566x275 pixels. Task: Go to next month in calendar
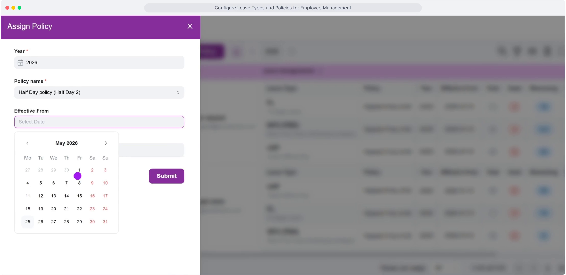tap(106, 143)
